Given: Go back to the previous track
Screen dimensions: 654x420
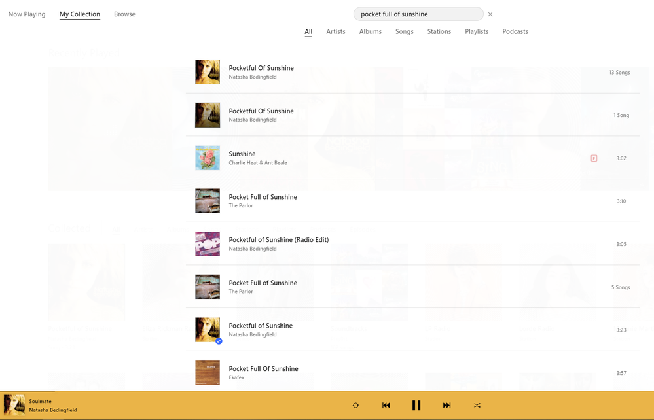Looking at the screenshot, I should 386,406.
